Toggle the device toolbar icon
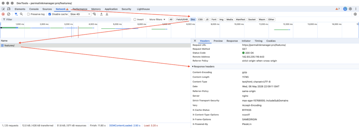 click(9, 9)
